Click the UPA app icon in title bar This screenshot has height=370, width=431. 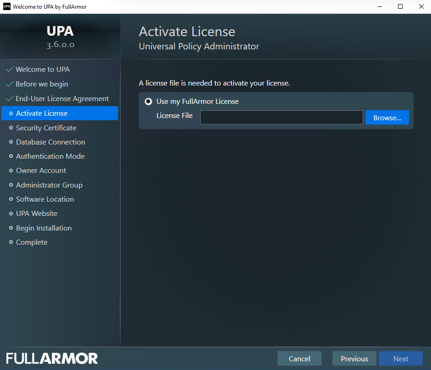pos(7,7)
